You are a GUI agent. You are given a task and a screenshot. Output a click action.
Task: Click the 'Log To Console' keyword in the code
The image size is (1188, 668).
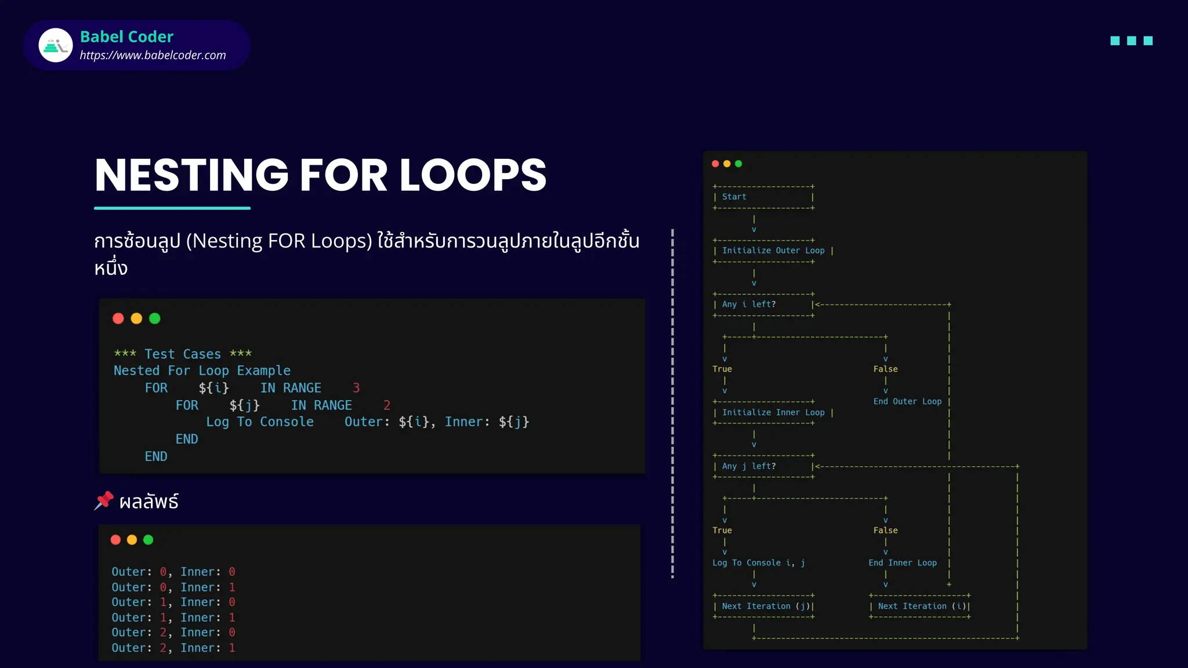[260, 422]
